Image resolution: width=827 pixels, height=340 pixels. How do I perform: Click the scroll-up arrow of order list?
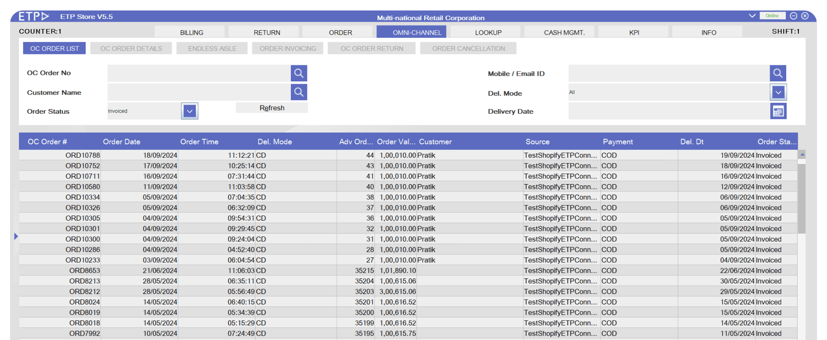click(x=802, y=155)
